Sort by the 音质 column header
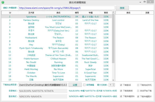155x102 pixels. (106, 13)
